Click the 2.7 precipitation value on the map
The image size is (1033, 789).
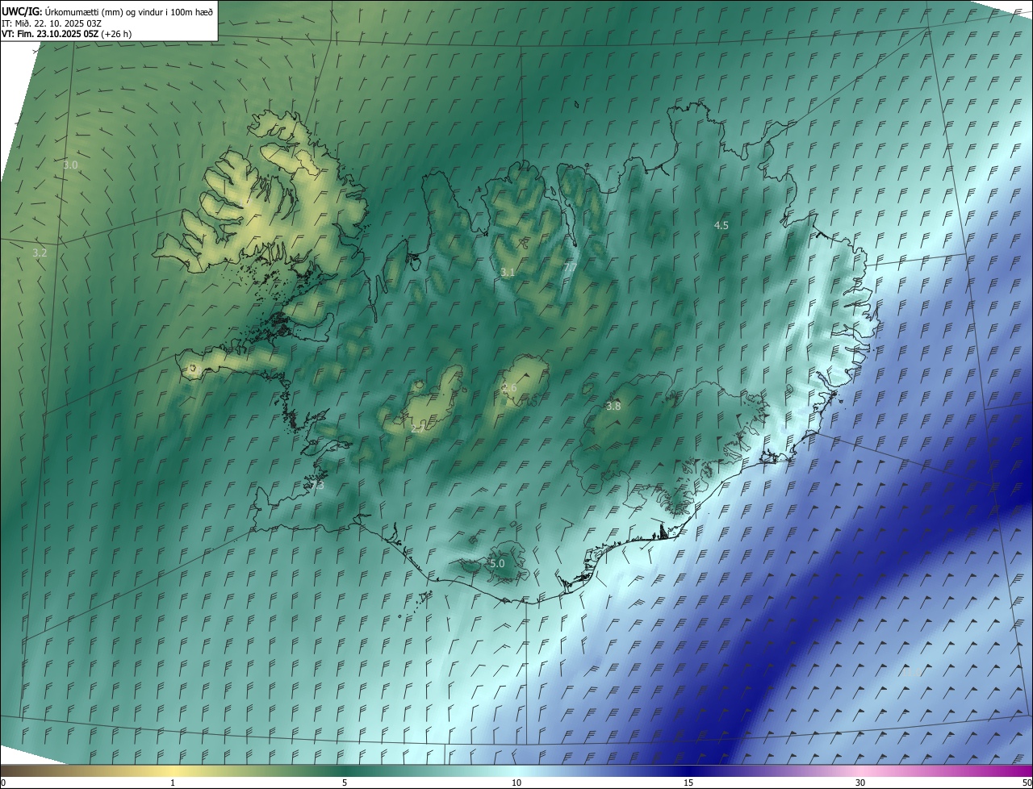[417, 428]
